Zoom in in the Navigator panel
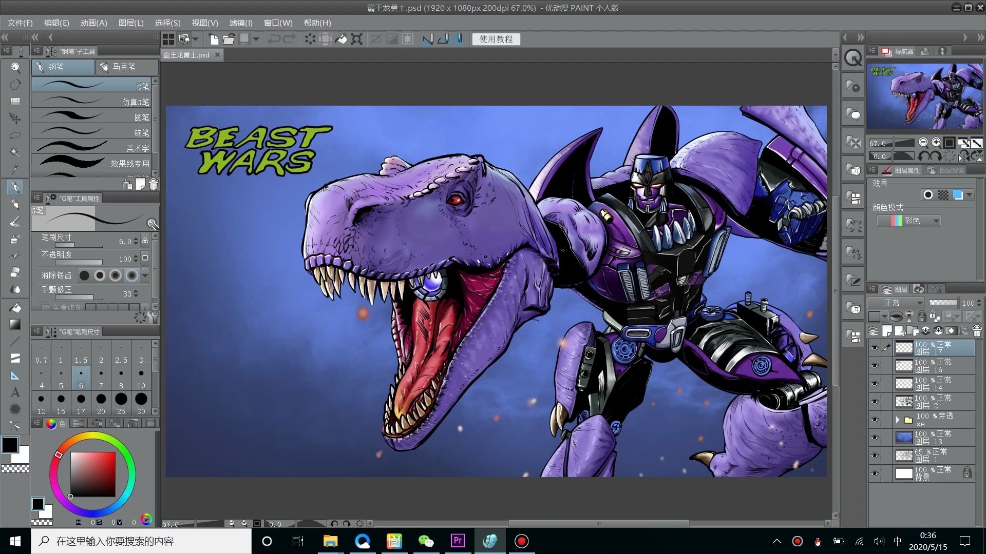This screenshot has width=986, height=554. (936, 143)
